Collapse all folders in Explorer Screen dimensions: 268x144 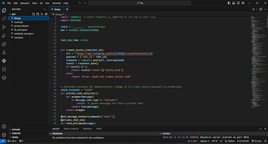(46, 14)
